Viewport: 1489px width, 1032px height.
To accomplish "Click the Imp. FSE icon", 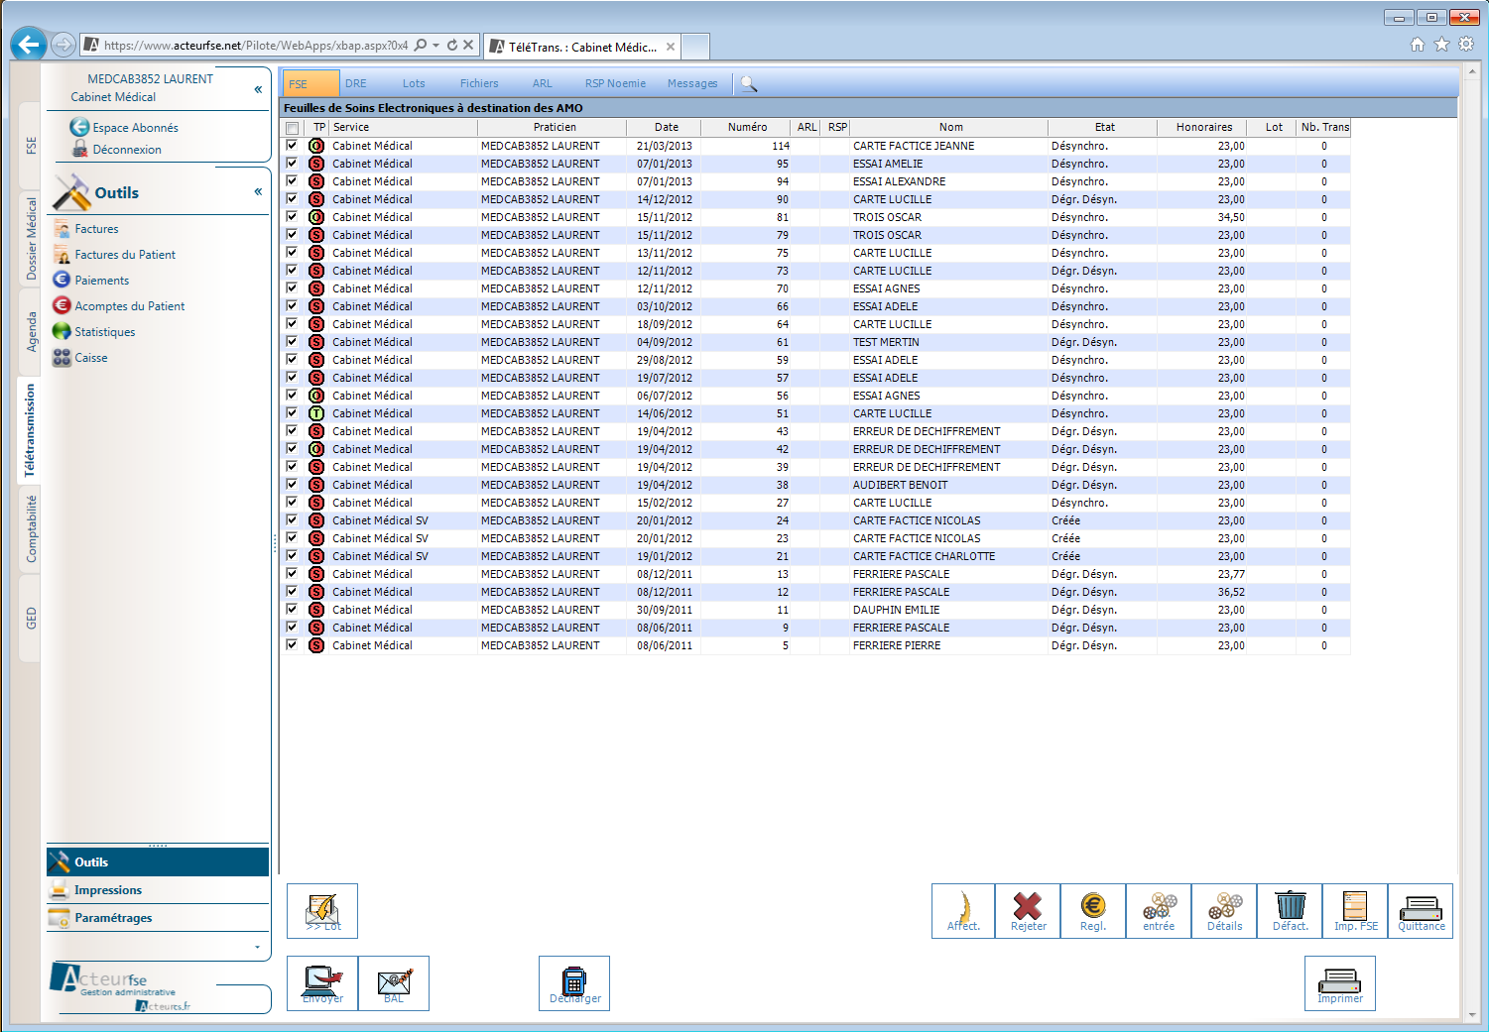I will [1355, 909].
